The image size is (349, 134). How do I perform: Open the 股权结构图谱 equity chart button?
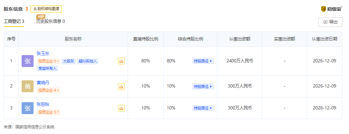point(46,9)
